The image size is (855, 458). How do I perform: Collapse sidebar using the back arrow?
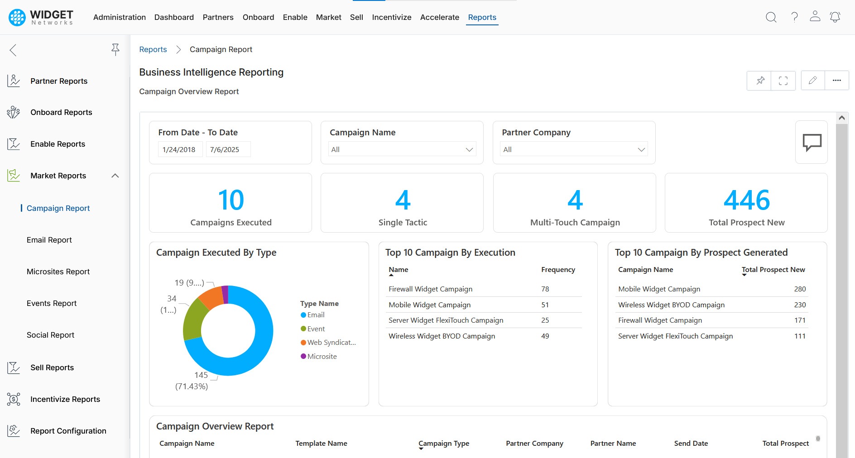point(13,50)
